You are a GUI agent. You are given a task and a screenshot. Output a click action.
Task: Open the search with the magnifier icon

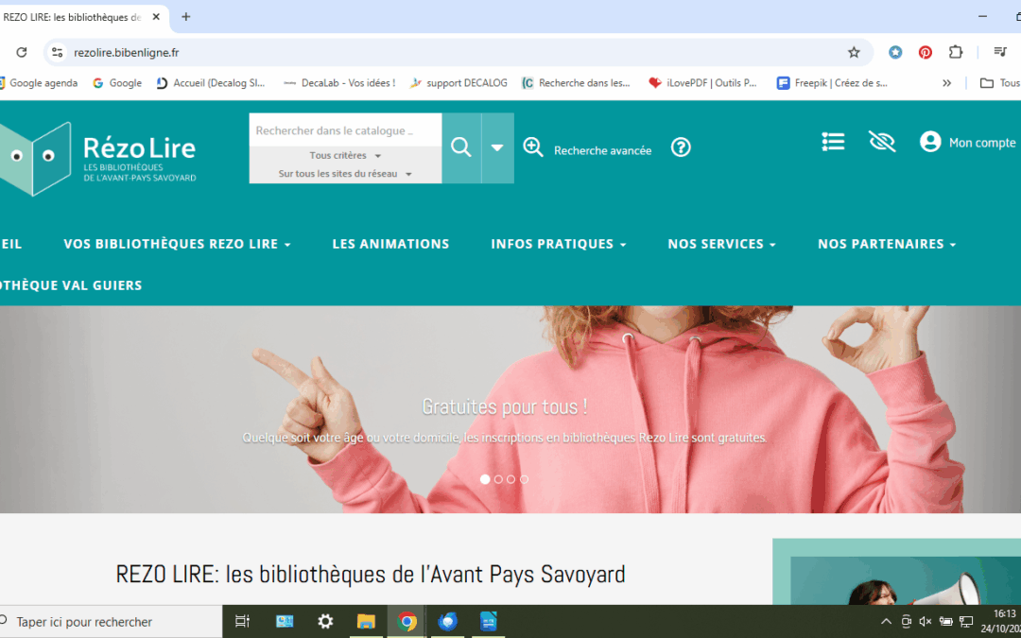(460, 147)
